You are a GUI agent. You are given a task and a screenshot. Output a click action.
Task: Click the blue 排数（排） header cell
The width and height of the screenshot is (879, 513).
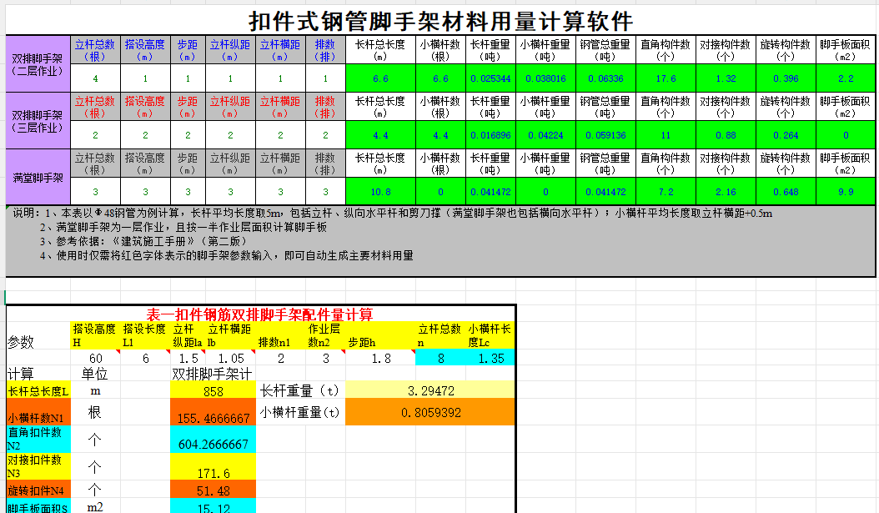coord(325,50)
